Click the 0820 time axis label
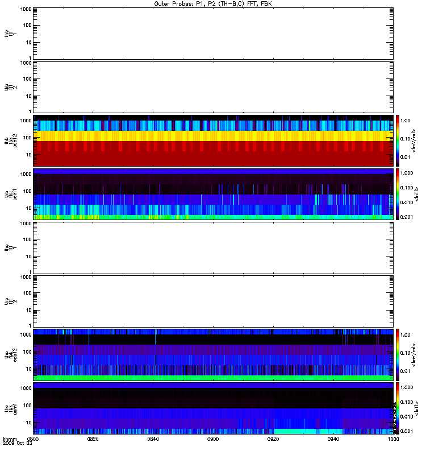This screenshot has width=426, height=455. click(93, 439)
